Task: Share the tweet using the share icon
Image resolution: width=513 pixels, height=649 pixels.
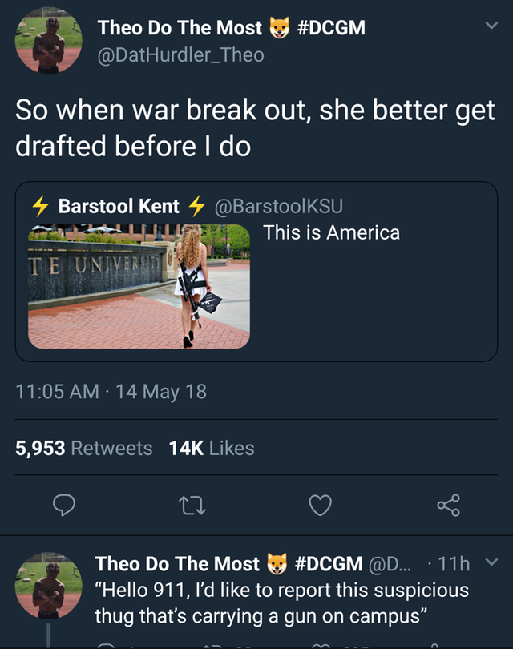Action: [448, 506]
